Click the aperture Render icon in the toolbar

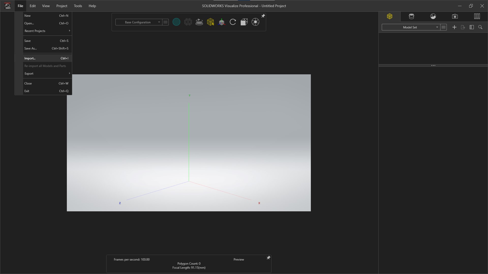click(x=255, y=22)
